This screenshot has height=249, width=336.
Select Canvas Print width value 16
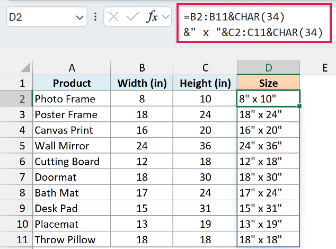[x=142, y=130]
